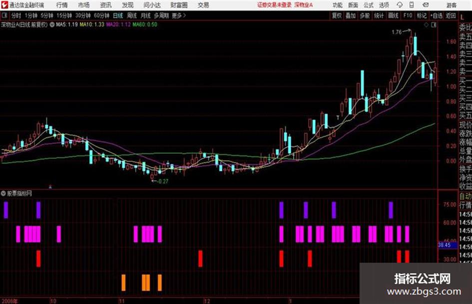
Task: Click the MA60: 0.50 indicator value
Action: [145, 24]
